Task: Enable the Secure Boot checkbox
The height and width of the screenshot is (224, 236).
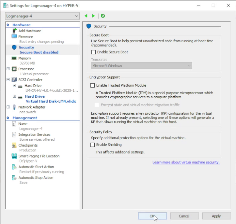Action: tap(93, 52)
